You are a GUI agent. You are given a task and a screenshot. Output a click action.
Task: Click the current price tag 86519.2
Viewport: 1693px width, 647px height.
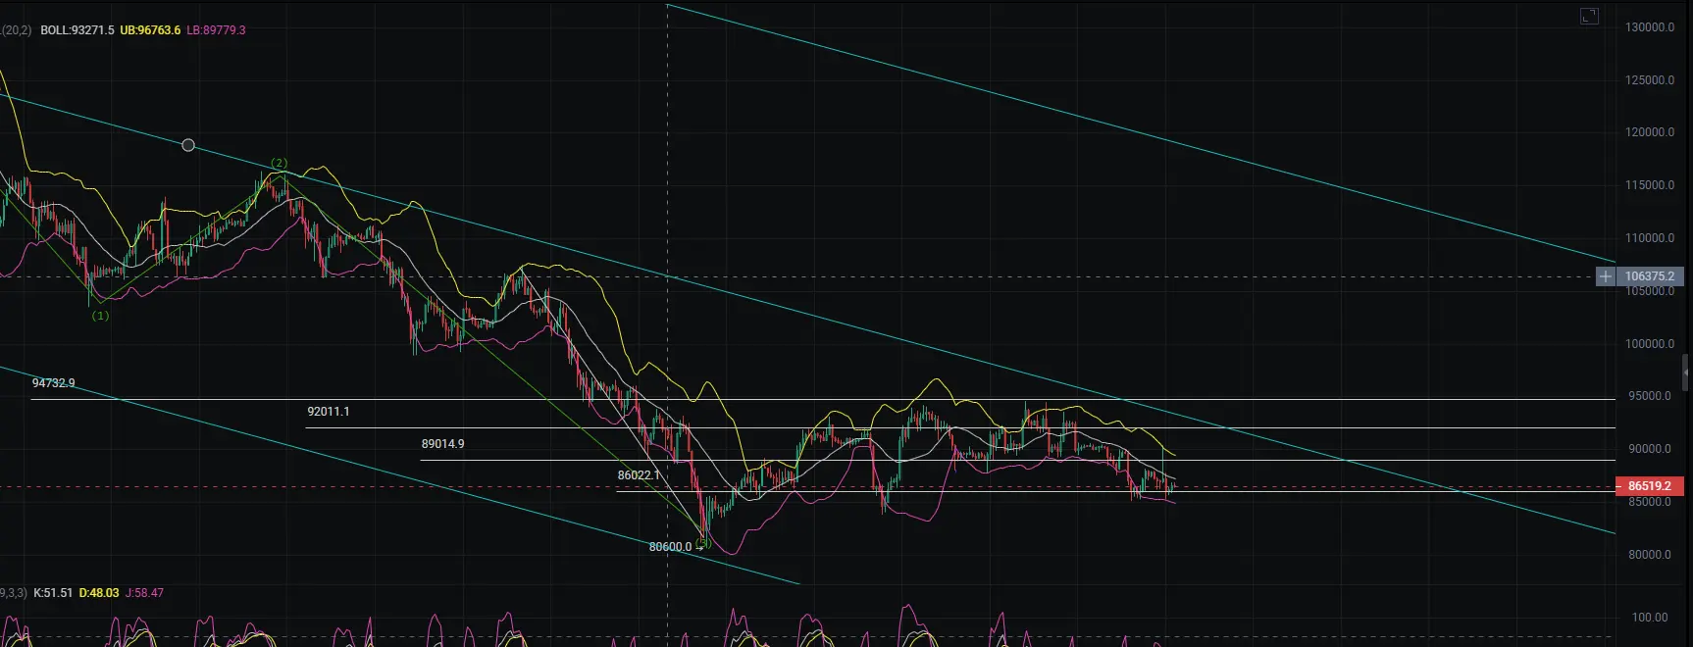coord(1650,486)
